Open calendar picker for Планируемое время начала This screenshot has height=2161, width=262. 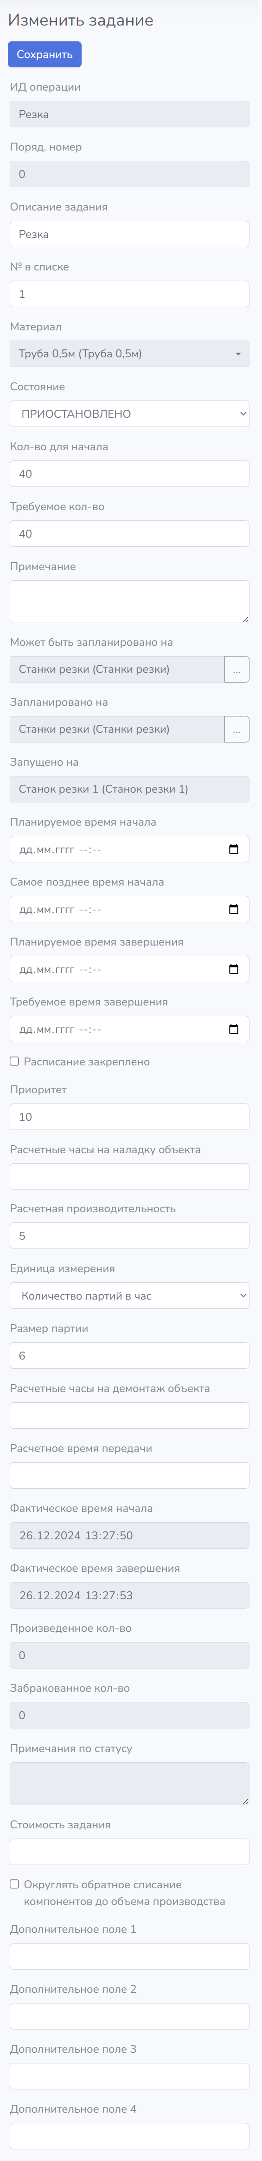point(234,849)
